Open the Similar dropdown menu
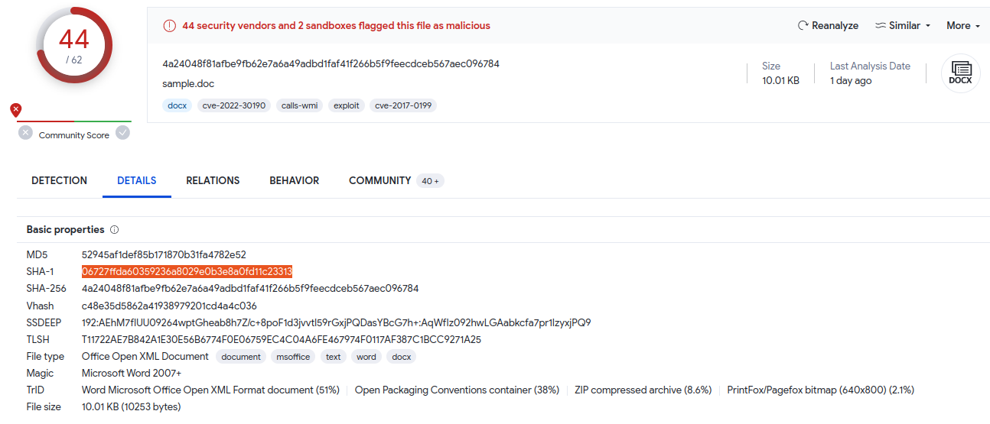The width and height of the screenshot is (990, 424). point(904,25)
